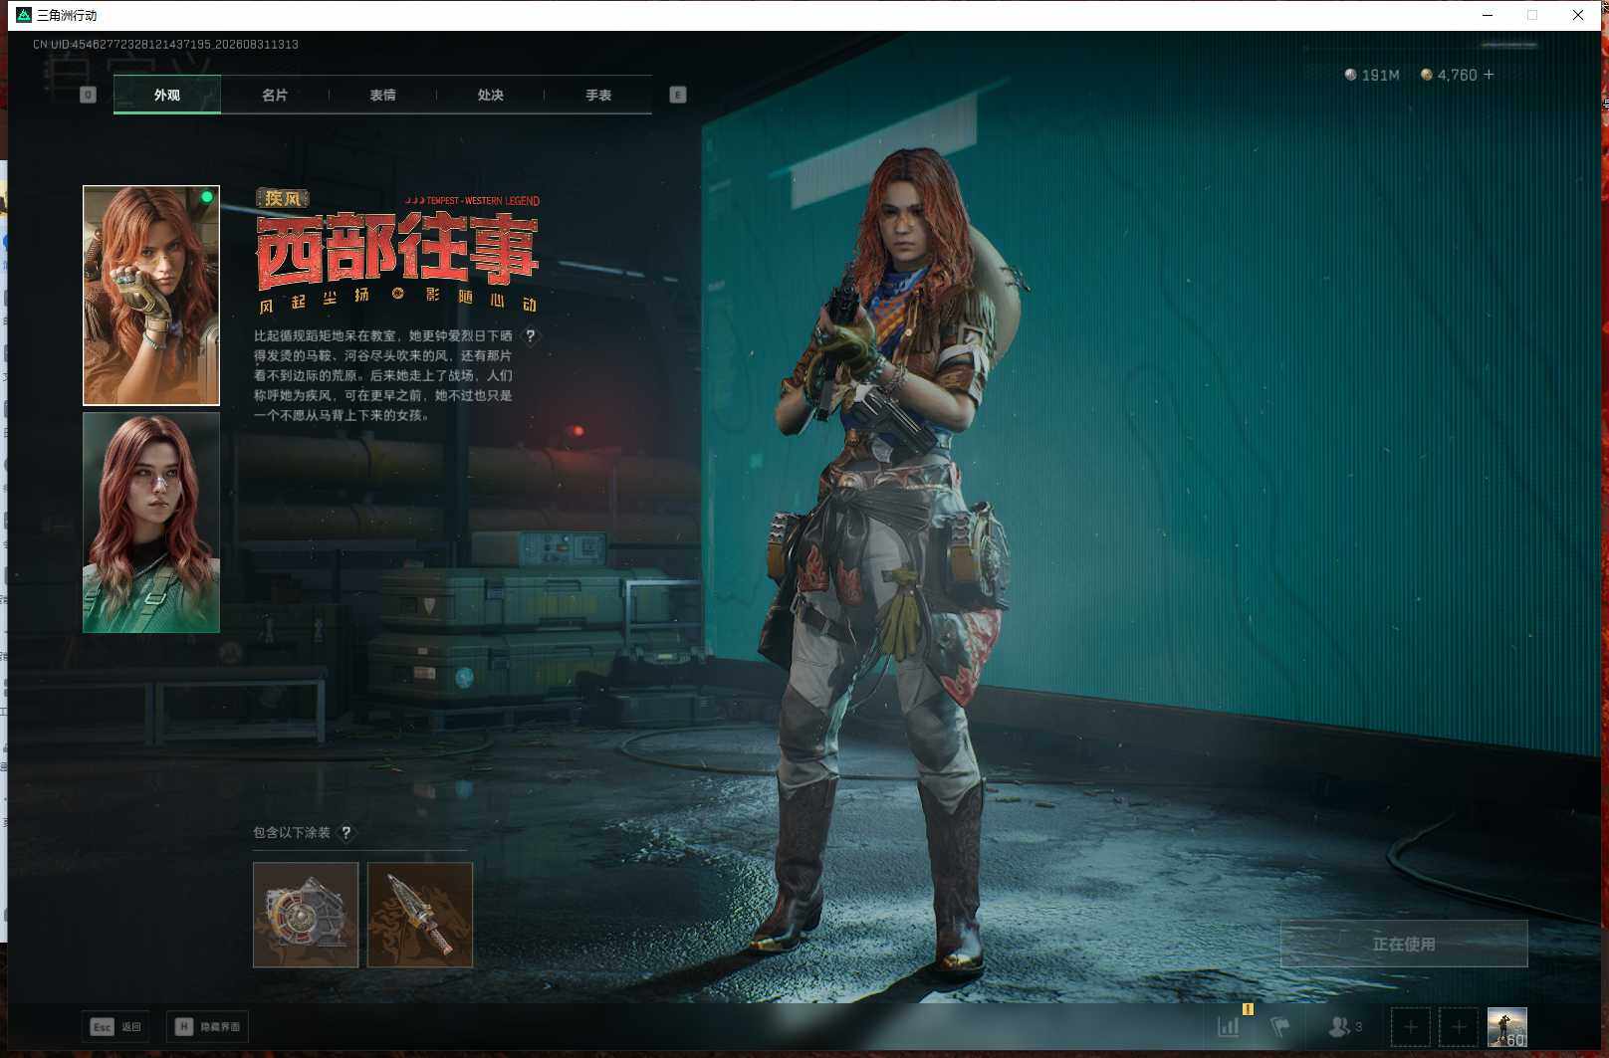Image resolution: width=1609 pixels, height=1058 pixels.
Task: Click the CN UID text at top left
Action: pos(165,44)
